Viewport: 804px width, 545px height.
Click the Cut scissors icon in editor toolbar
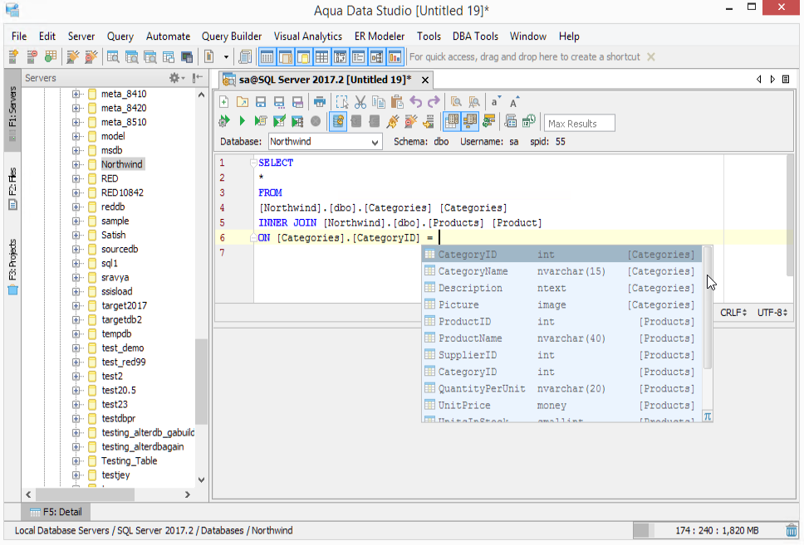coord(360,102)
